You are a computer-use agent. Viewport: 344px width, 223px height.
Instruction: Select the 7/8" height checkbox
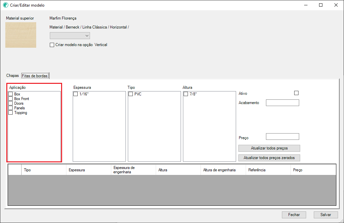pos(186,94)
